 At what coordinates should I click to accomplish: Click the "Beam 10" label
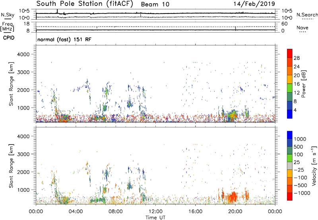(x=155, y=4)
